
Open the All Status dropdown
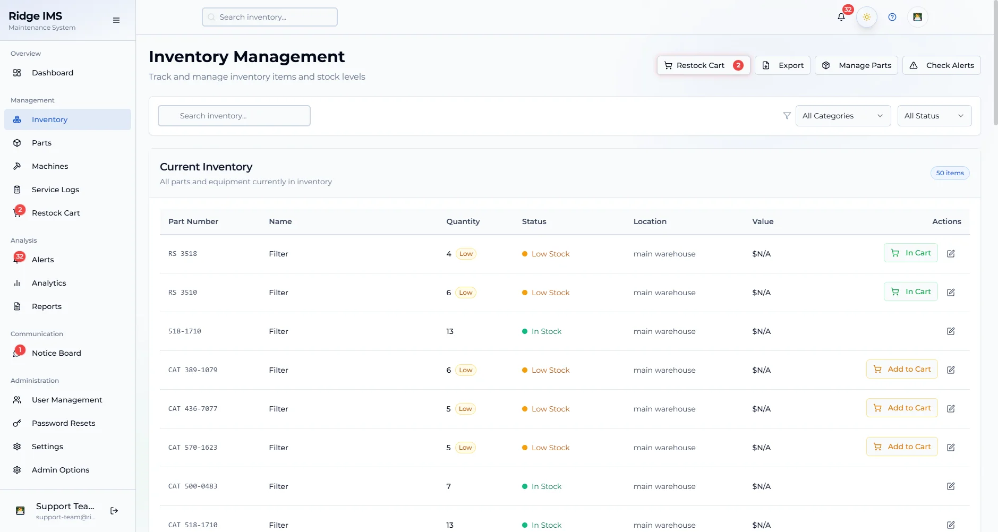coord(934,116)
